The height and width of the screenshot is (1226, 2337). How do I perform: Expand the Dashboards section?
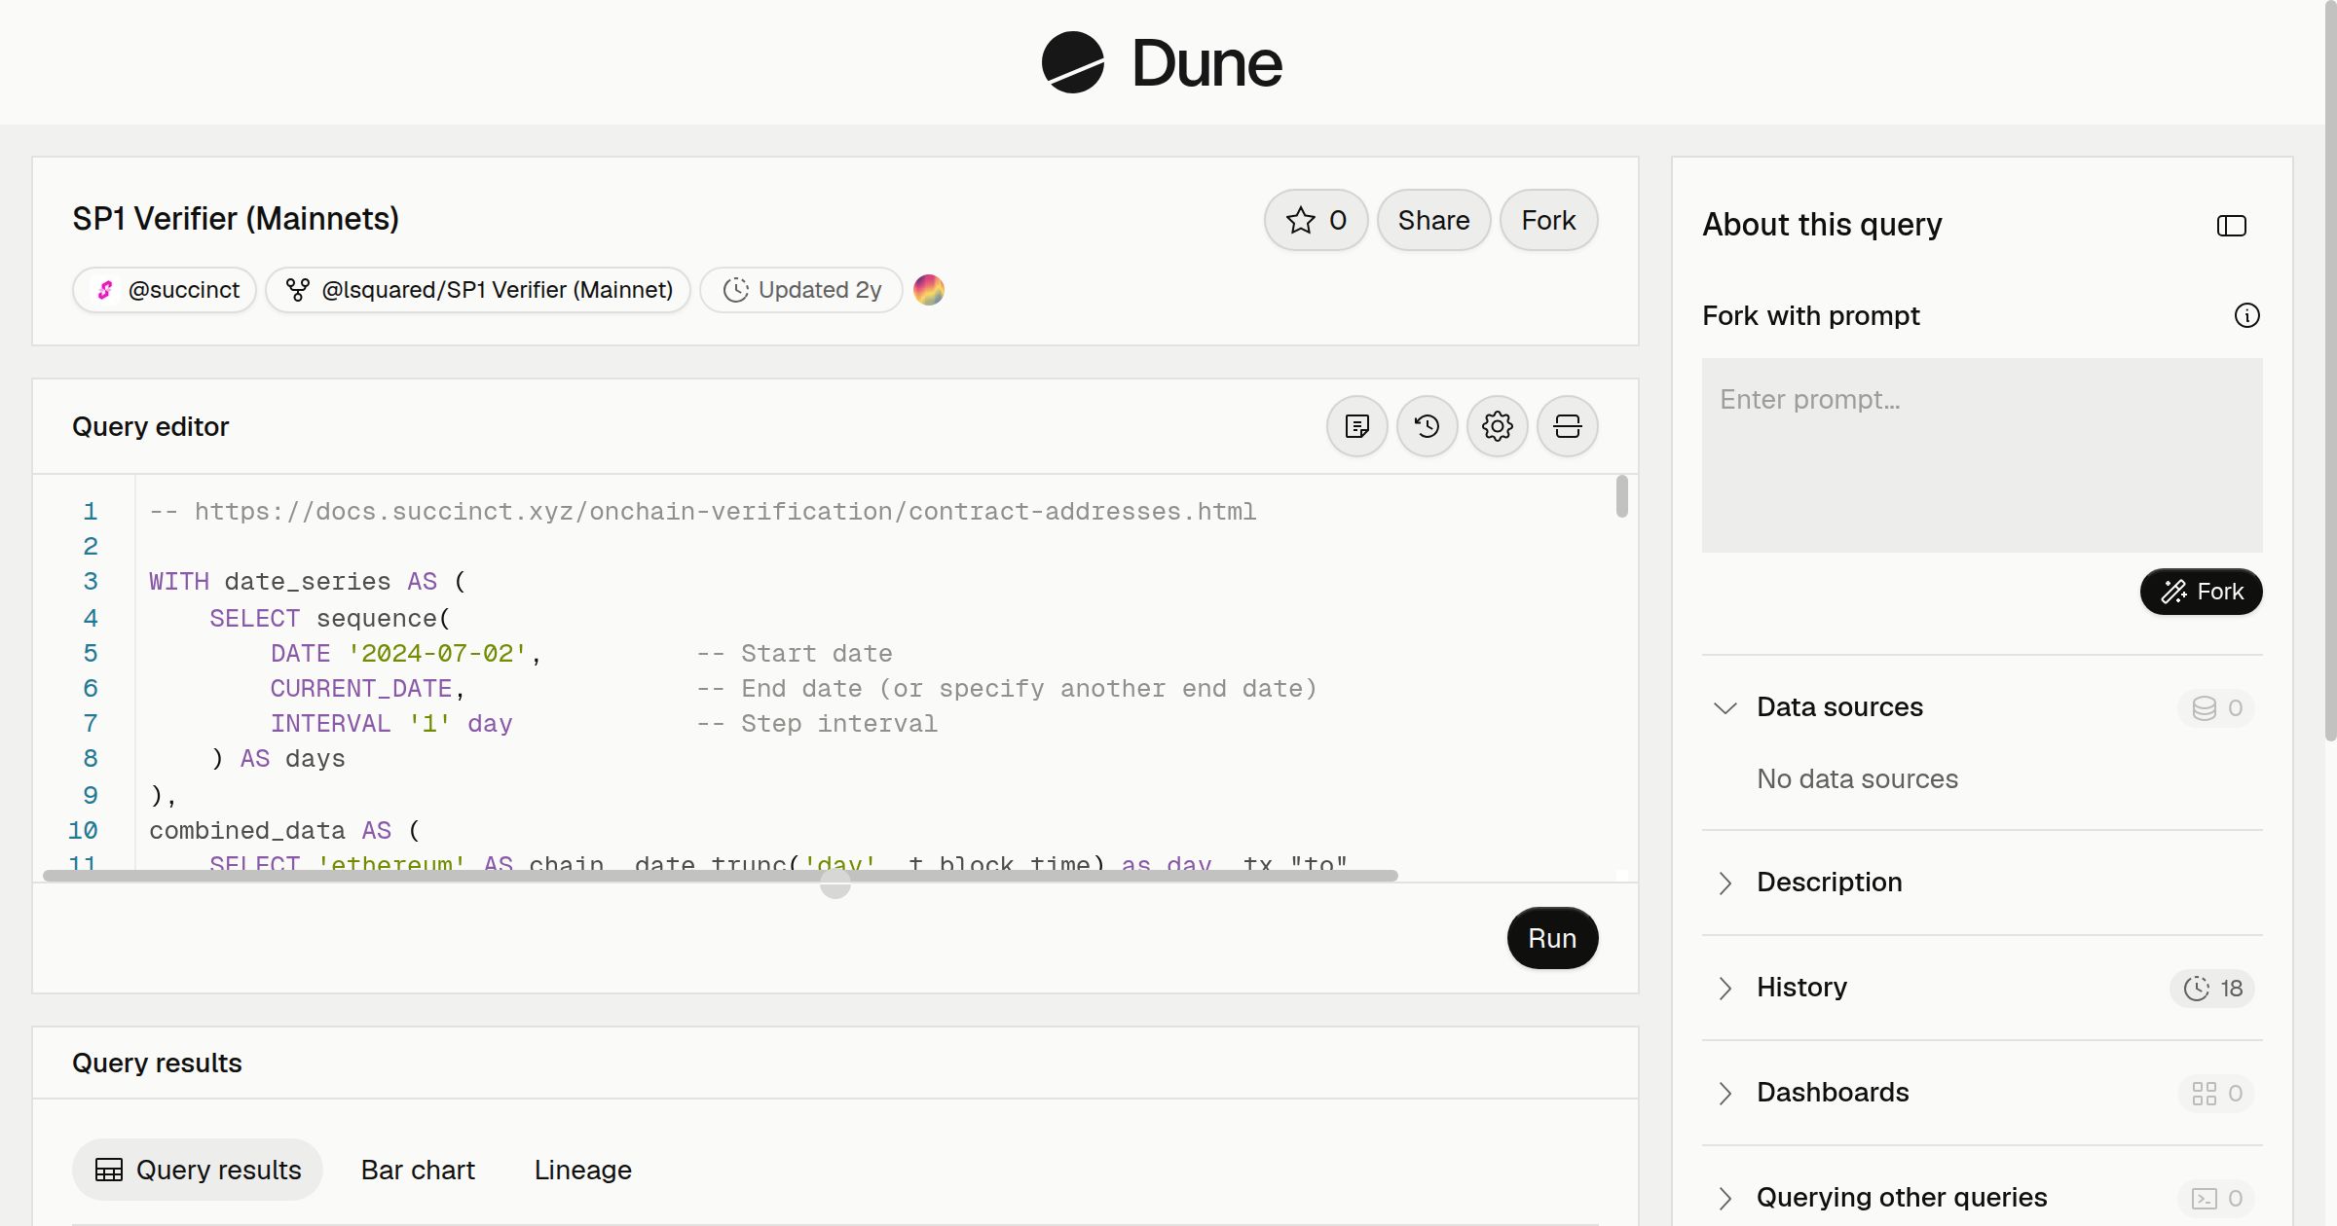click(1982, 1093)
